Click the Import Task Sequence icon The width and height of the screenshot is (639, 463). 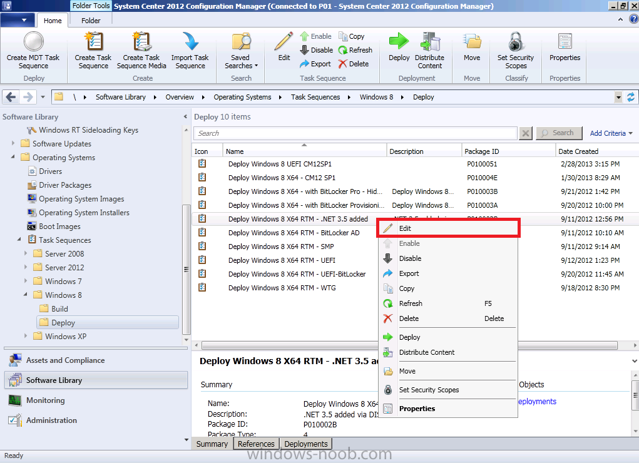coord(190,41)
